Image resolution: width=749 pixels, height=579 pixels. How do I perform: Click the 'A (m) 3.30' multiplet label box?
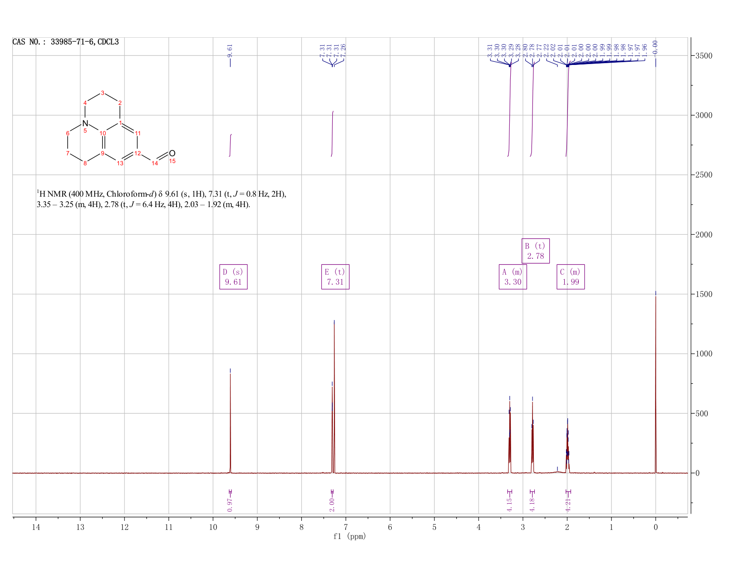pos(513,277)
